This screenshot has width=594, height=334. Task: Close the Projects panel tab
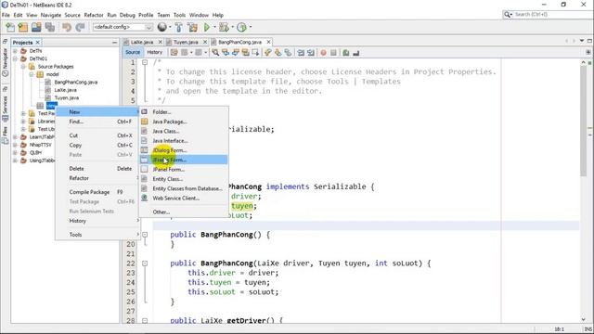click(37, 43)
